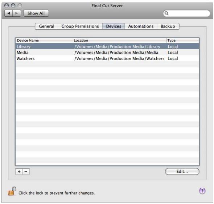This screenshot has width=214, height=204.
Task: Open the Backup tab
Action: (x=168, y=26)
